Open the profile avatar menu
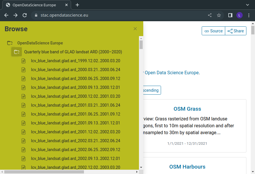Image resolution: width=255 pixels, height=174 pixels. tap(240, 15)
